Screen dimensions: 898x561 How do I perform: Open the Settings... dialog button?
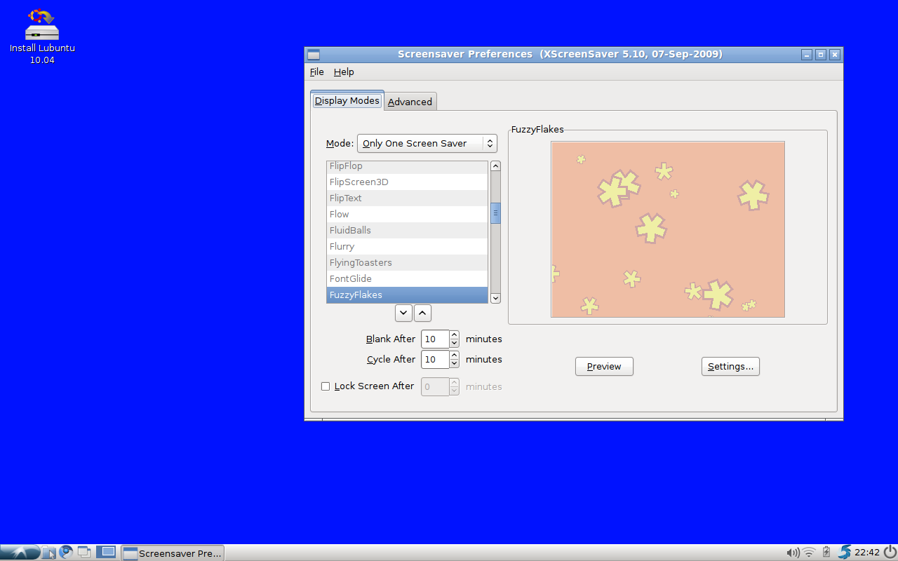click(730, 366)
